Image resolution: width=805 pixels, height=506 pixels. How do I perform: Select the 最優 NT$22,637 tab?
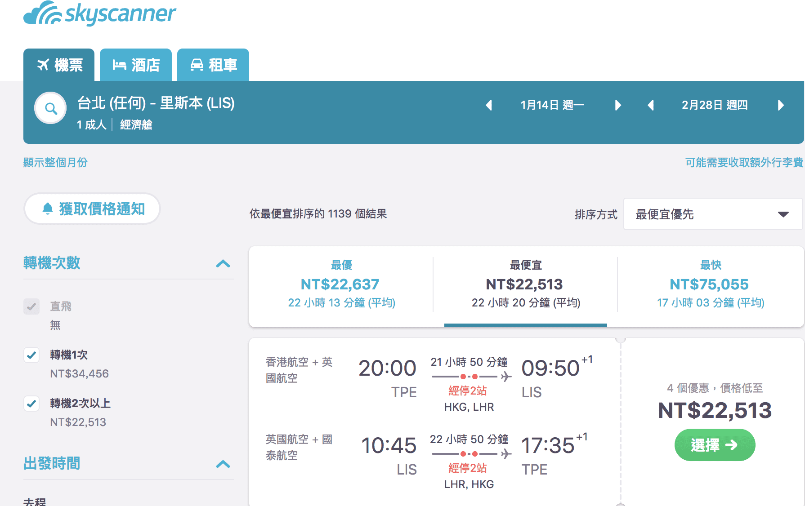(x=341, y=286)
